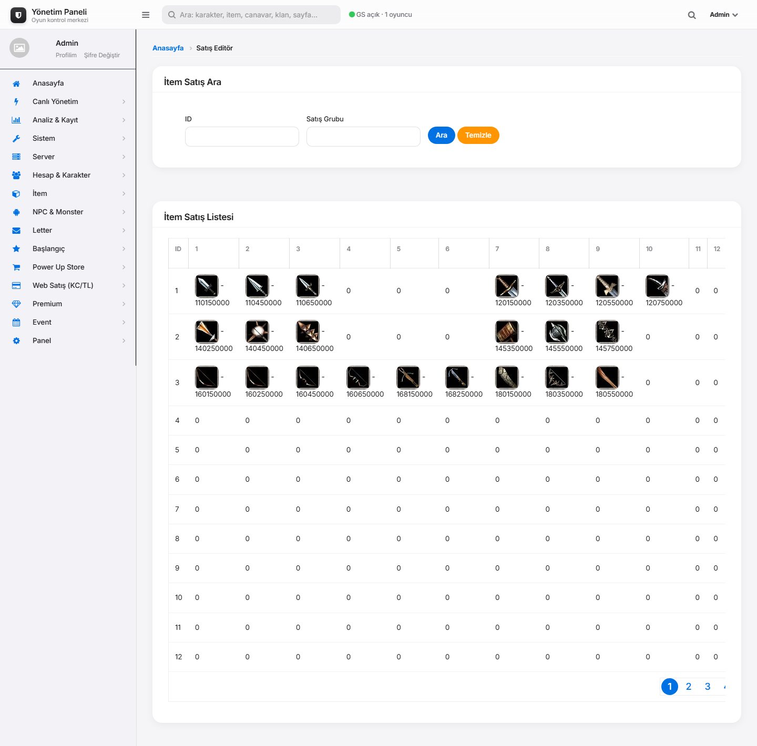Click the axe icon above 145550000
The height and width of the screenshot is (746, 757).
pos(557,331)
